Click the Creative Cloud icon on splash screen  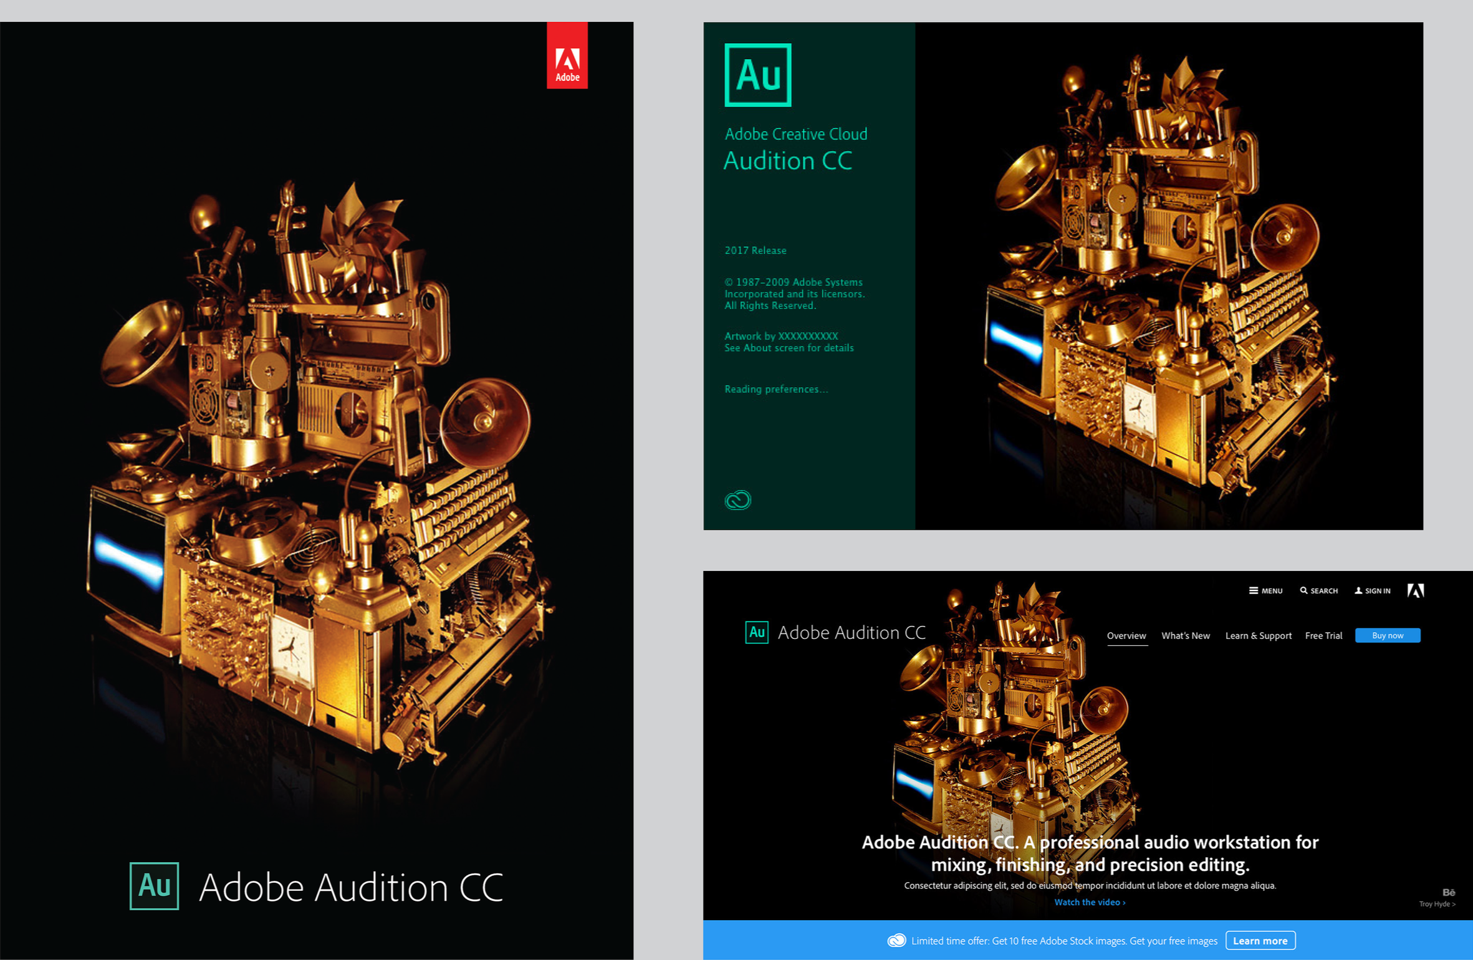[737, 500]
